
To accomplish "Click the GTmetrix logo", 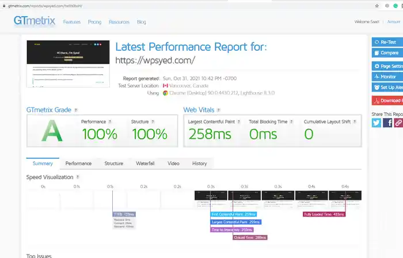I will coord(35,21).
